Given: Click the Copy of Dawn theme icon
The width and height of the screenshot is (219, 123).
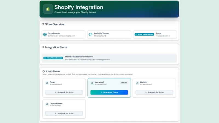Looking at the screenshot, I should pos(47,104).
